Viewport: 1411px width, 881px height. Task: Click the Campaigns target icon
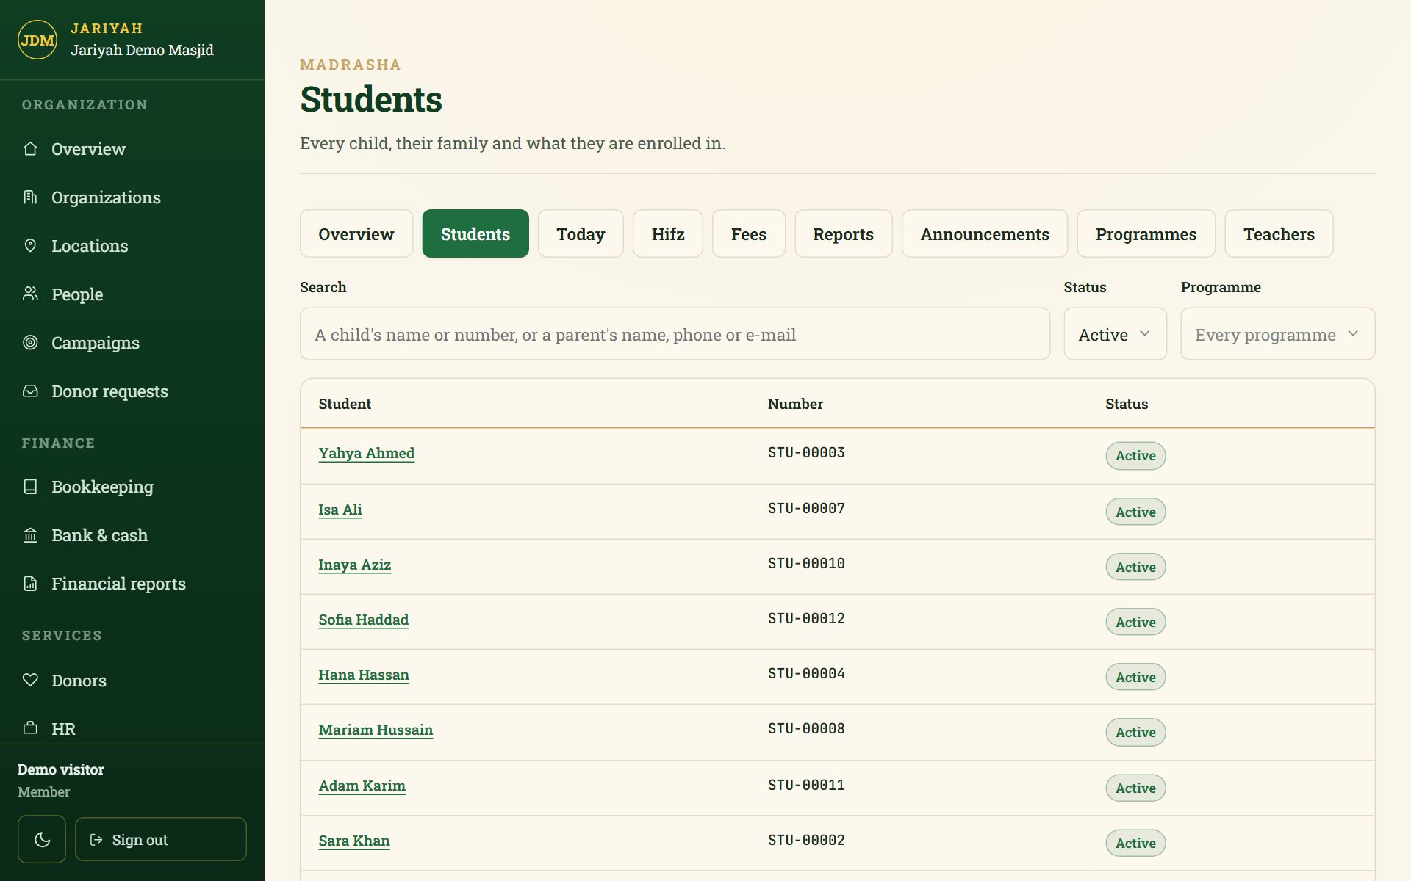(30, 343)
